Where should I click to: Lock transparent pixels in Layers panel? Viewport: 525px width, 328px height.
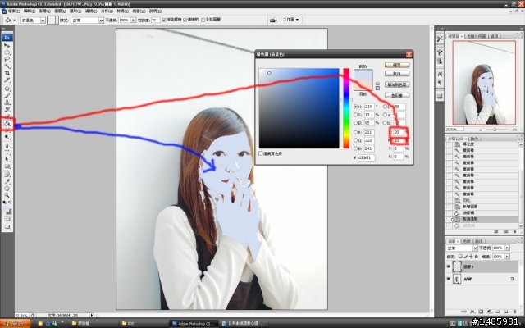pyautogui.click(x=460, y=257)
